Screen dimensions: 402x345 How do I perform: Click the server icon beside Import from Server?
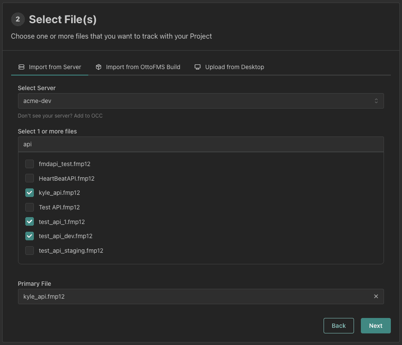click(x=21, y=67)
